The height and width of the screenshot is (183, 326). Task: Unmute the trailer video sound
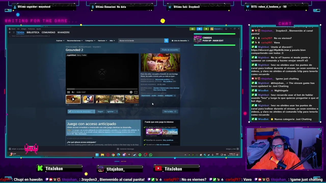click(73, 92)
